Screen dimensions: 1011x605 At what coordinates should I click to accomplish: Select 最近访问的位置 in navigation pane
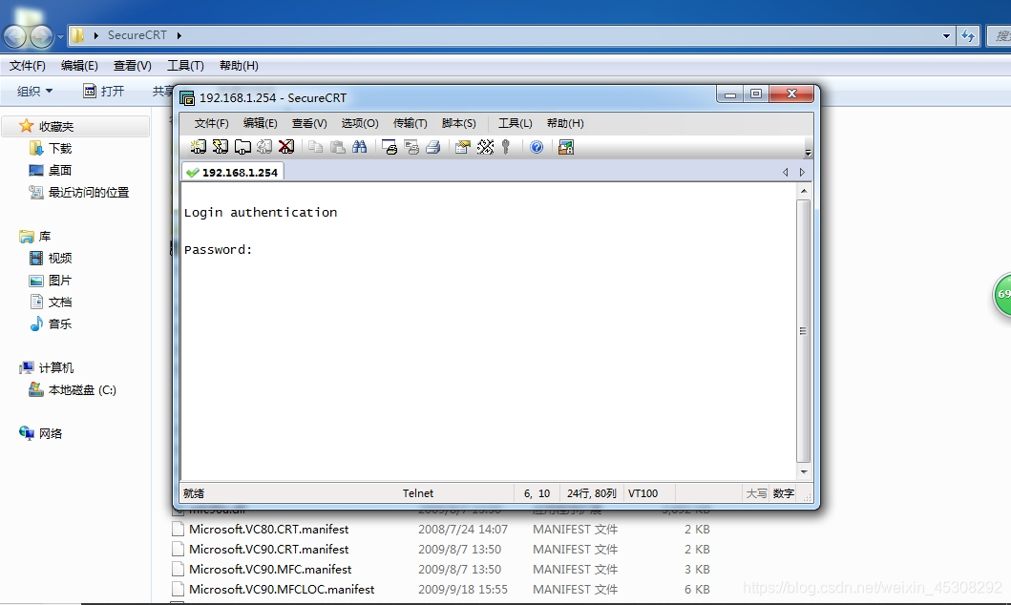[78, 192]
